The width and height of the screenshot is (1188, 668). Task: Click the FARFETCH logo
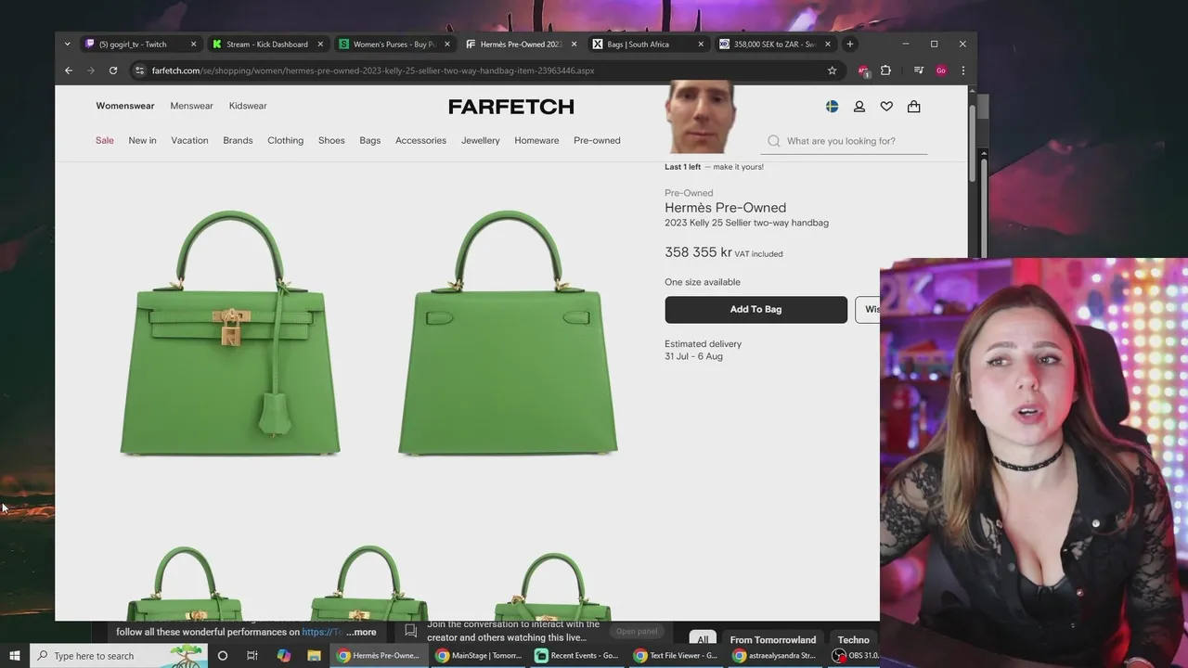[511, 107]
